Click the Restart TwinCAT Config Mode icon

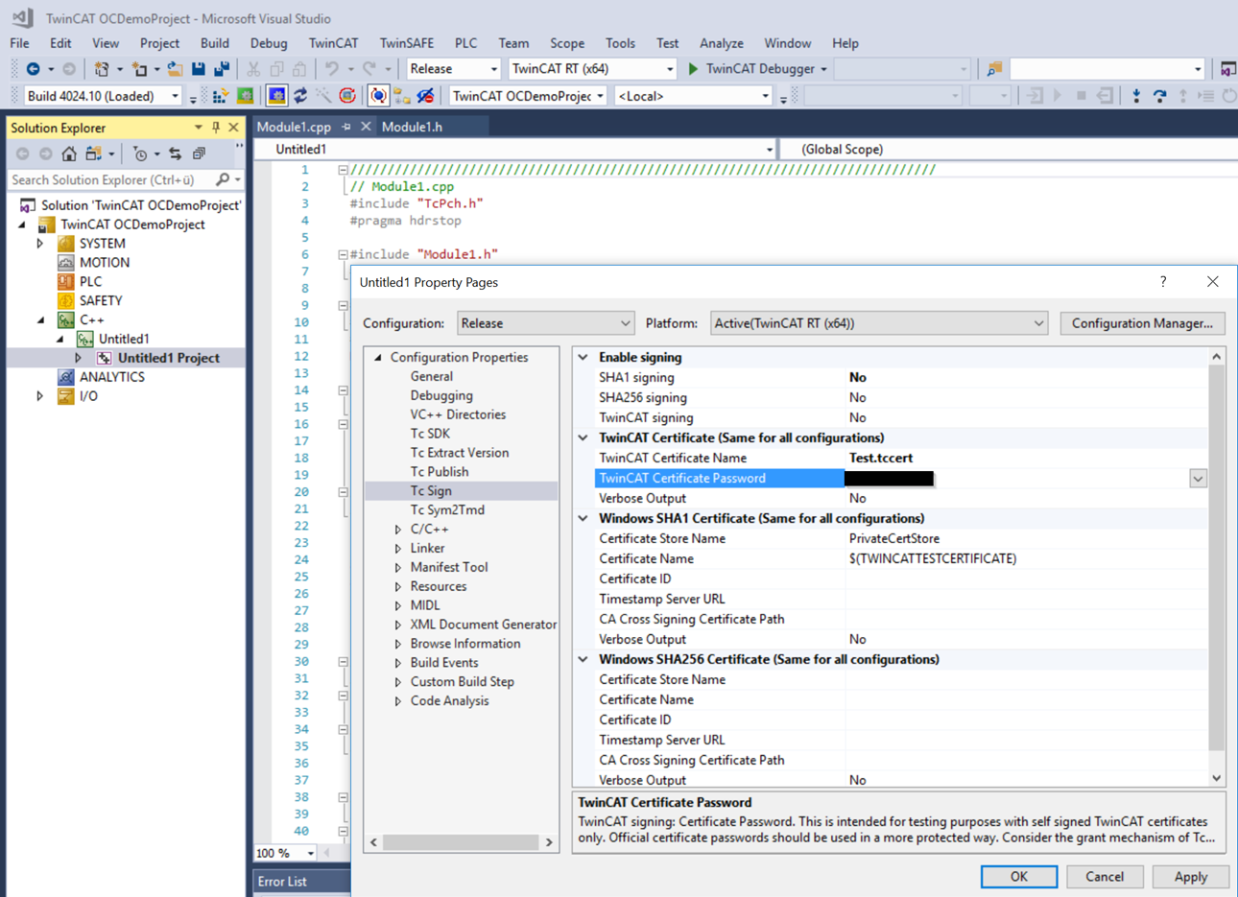click(x=276, y=96)
